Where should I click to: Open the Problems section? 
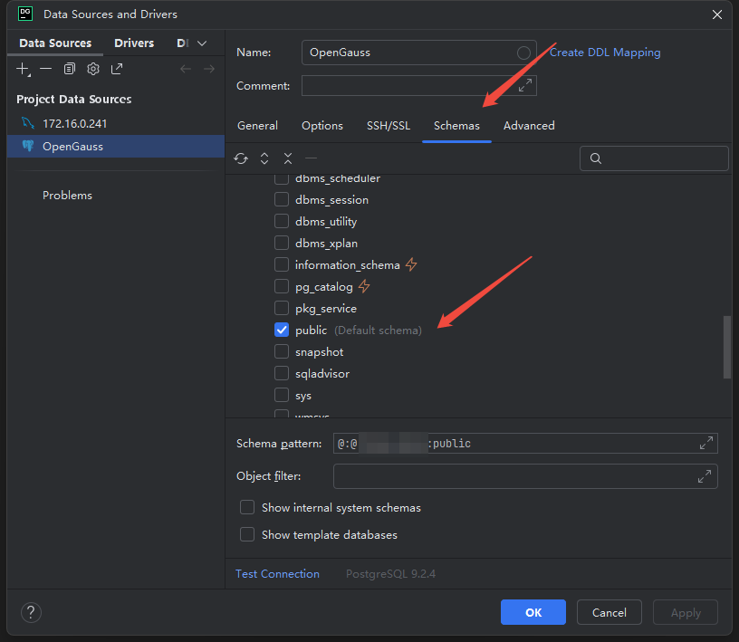click(x=67, y=196)
